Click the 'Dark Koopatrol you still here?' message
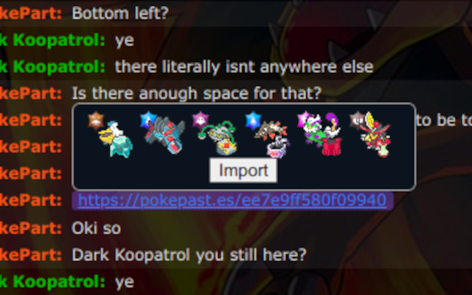The height and width of the screenshot is (295, 472). coord(189,255)
